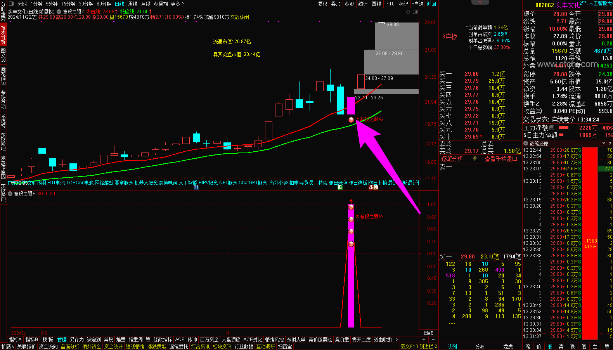Click the 复权 button in top toolbar

323,4
